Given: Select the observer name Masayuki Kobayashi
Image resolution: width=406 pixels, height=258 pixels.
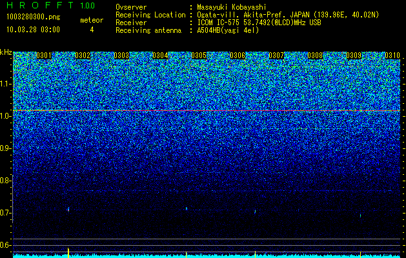Looking at the screenshot, I should point(232,7).
